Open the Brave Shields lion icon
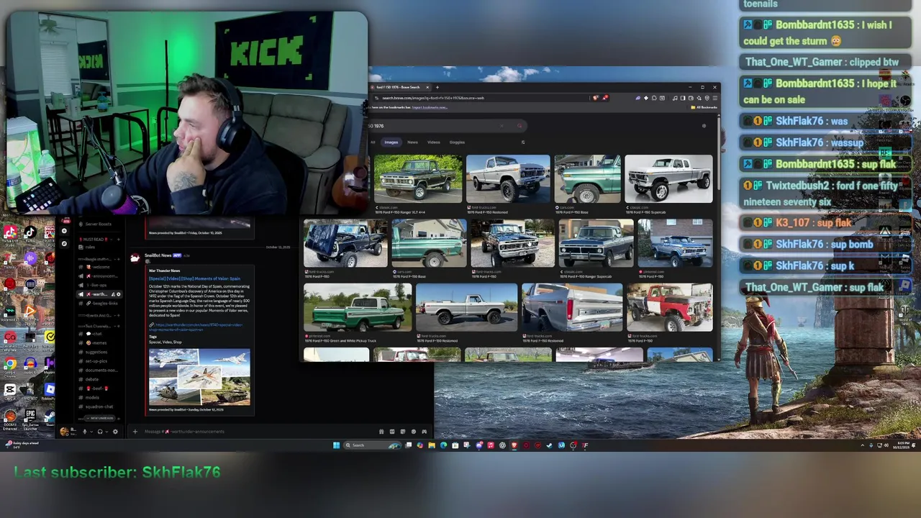This screenshot has height=518, width=921. point(595,98)
